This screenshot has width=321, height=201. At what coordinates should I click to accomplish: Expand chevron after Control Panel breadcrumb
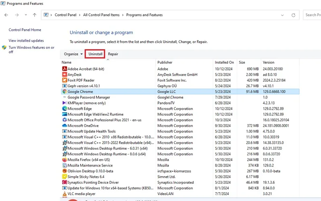tap(79, 15)
